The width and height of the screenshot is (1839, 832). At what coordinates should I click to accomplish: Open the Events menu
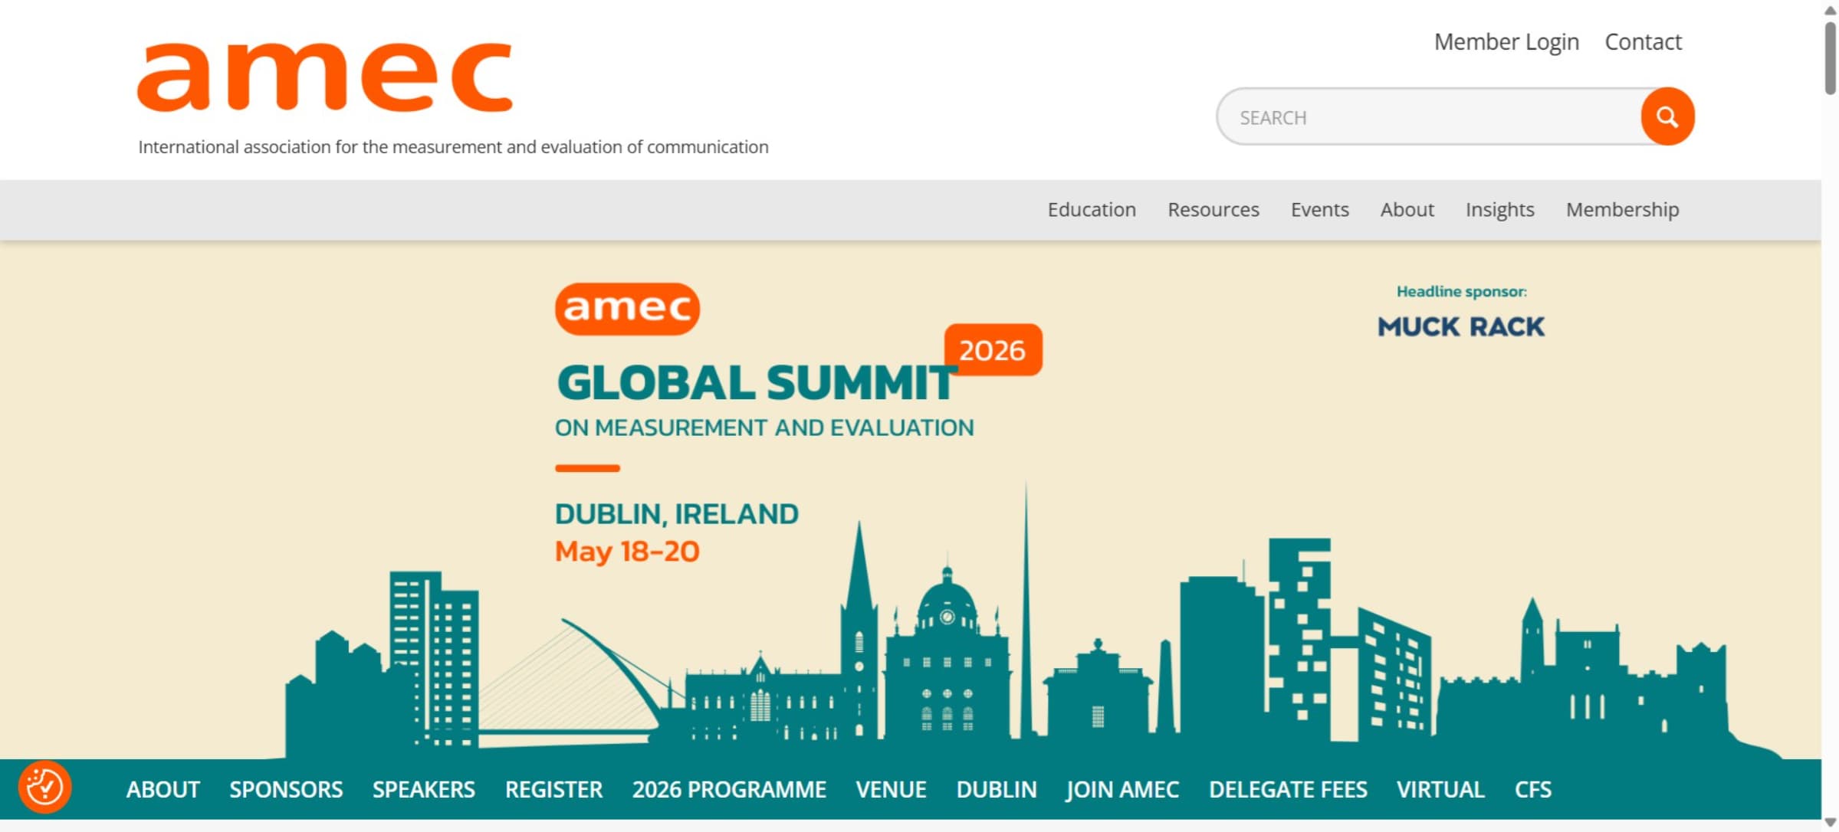tap(1320, 210)
